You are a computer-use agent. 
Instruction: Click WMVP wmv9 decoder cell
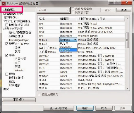(x=68, y=72)
